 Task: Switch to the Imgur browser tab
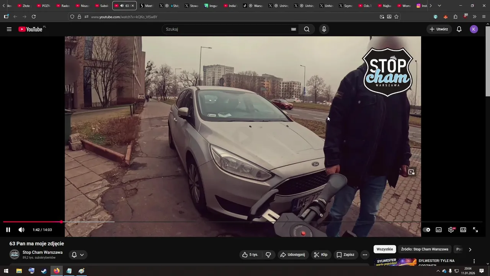[211, 6]
